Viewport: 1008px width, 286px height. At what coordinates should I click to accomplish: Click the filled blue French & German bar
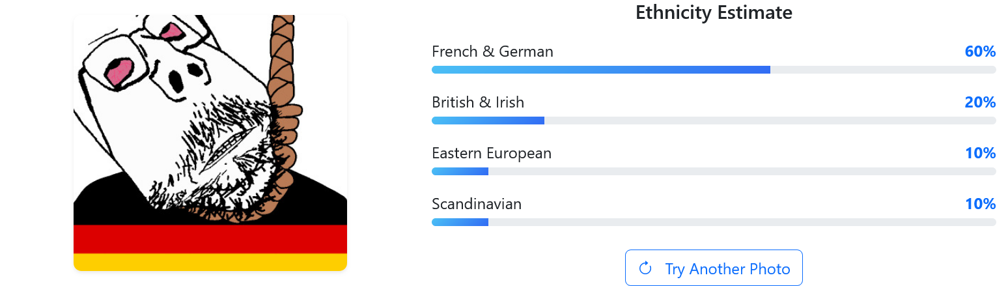coord(600,70)
